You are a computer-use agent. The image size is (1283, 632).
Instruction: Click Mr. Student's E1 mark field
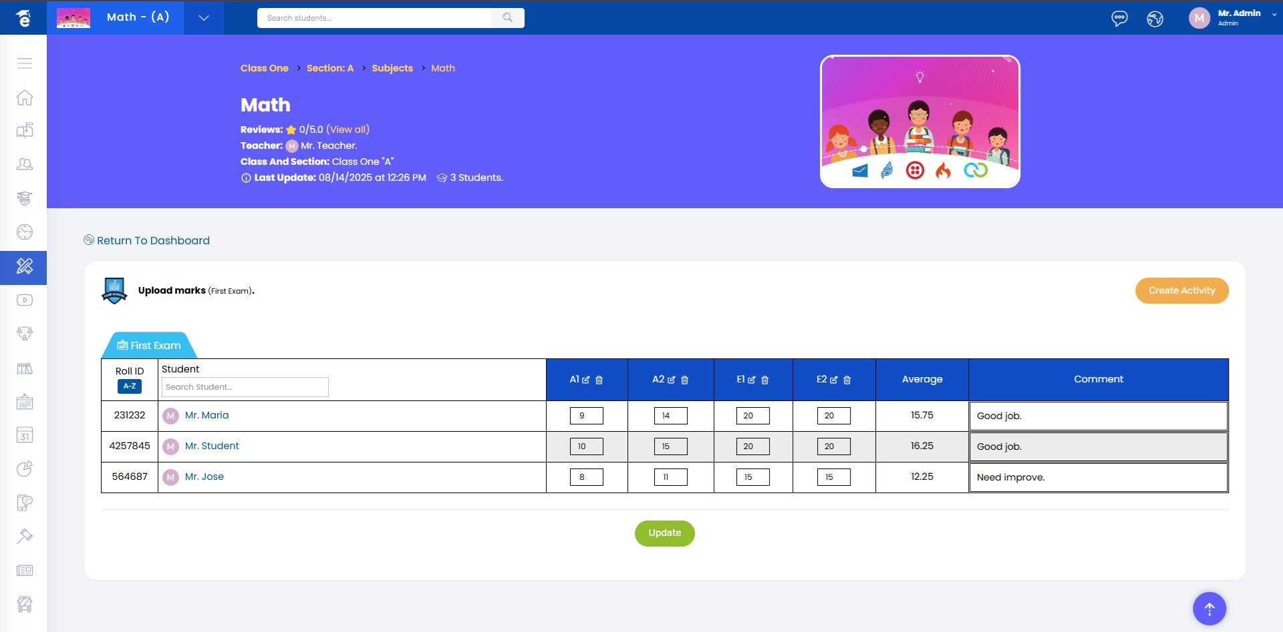pyautogui.click(x=753, y=446)
